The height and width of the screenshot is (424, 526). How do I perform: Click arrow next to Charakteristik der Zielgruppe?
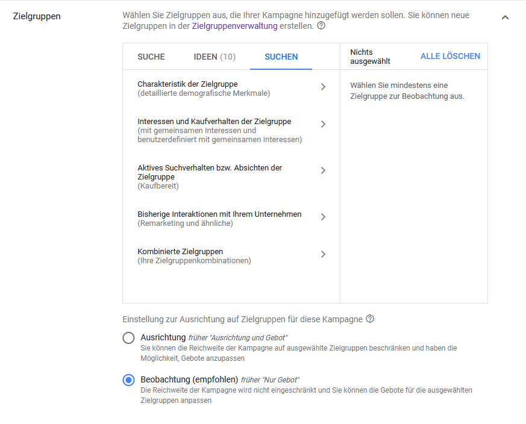point(323,87)
